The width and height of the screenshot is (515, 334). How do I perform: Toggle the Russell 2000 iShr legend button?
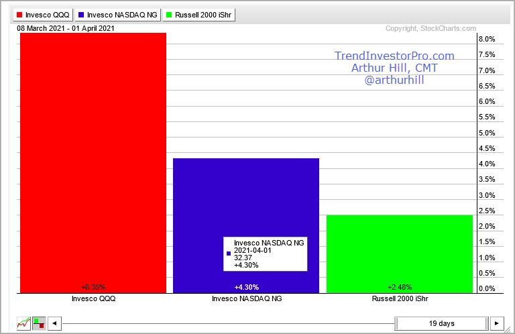click(199, 14)
